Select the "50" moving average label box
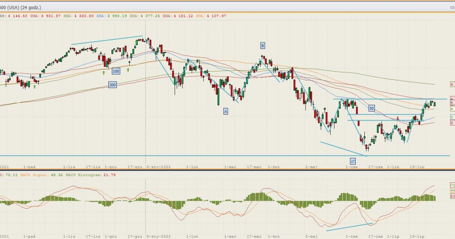 (x=372, y=108)
